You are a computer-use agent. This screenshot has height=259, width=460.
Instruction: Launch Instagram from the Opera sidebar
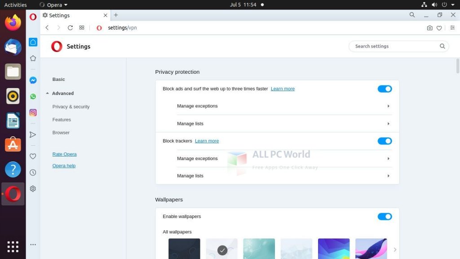33,112
